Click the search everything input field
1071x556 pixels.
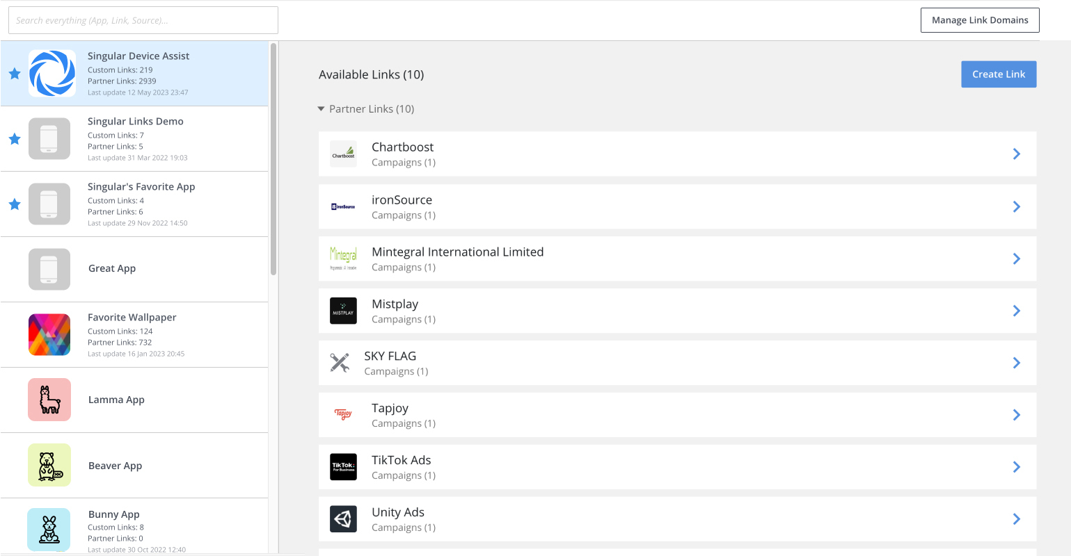[143, 20]
